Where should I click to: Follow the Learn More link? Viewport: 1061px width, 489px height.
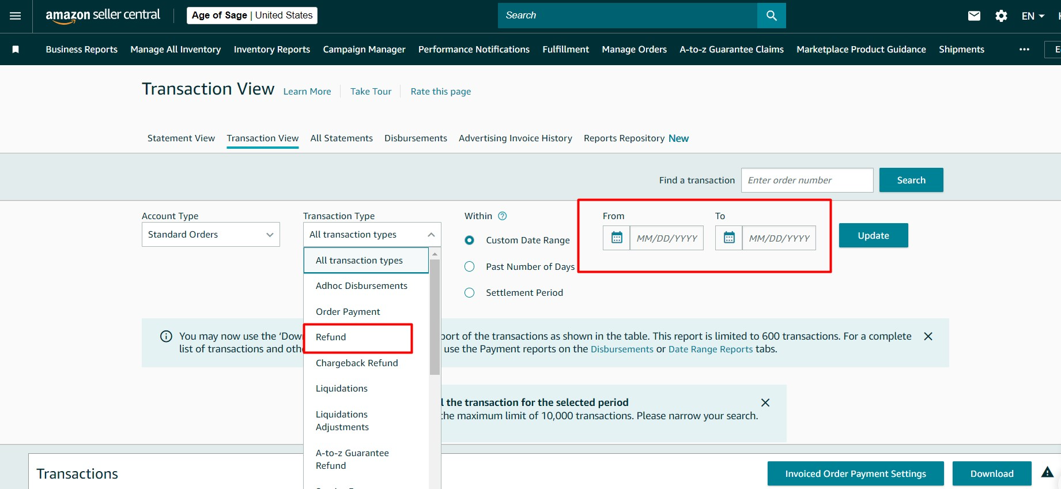coord(307,91)
